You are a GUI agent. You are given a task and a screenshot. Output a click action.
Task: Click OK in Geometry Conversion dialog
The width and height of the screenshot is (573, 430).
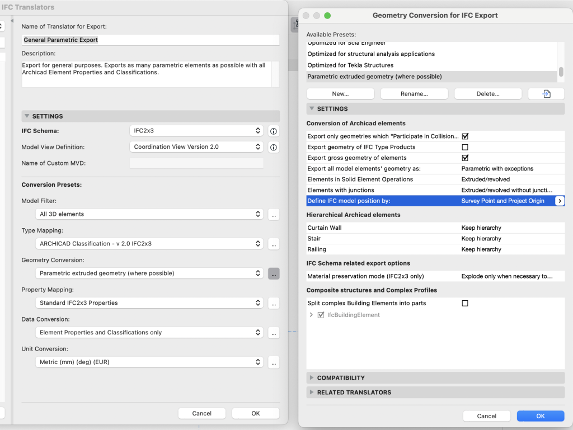click(x=540, y=416)
